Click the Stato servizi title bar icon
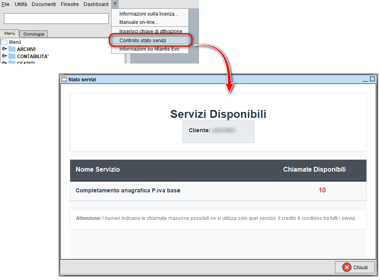380x280 pixels. (64, 79)
